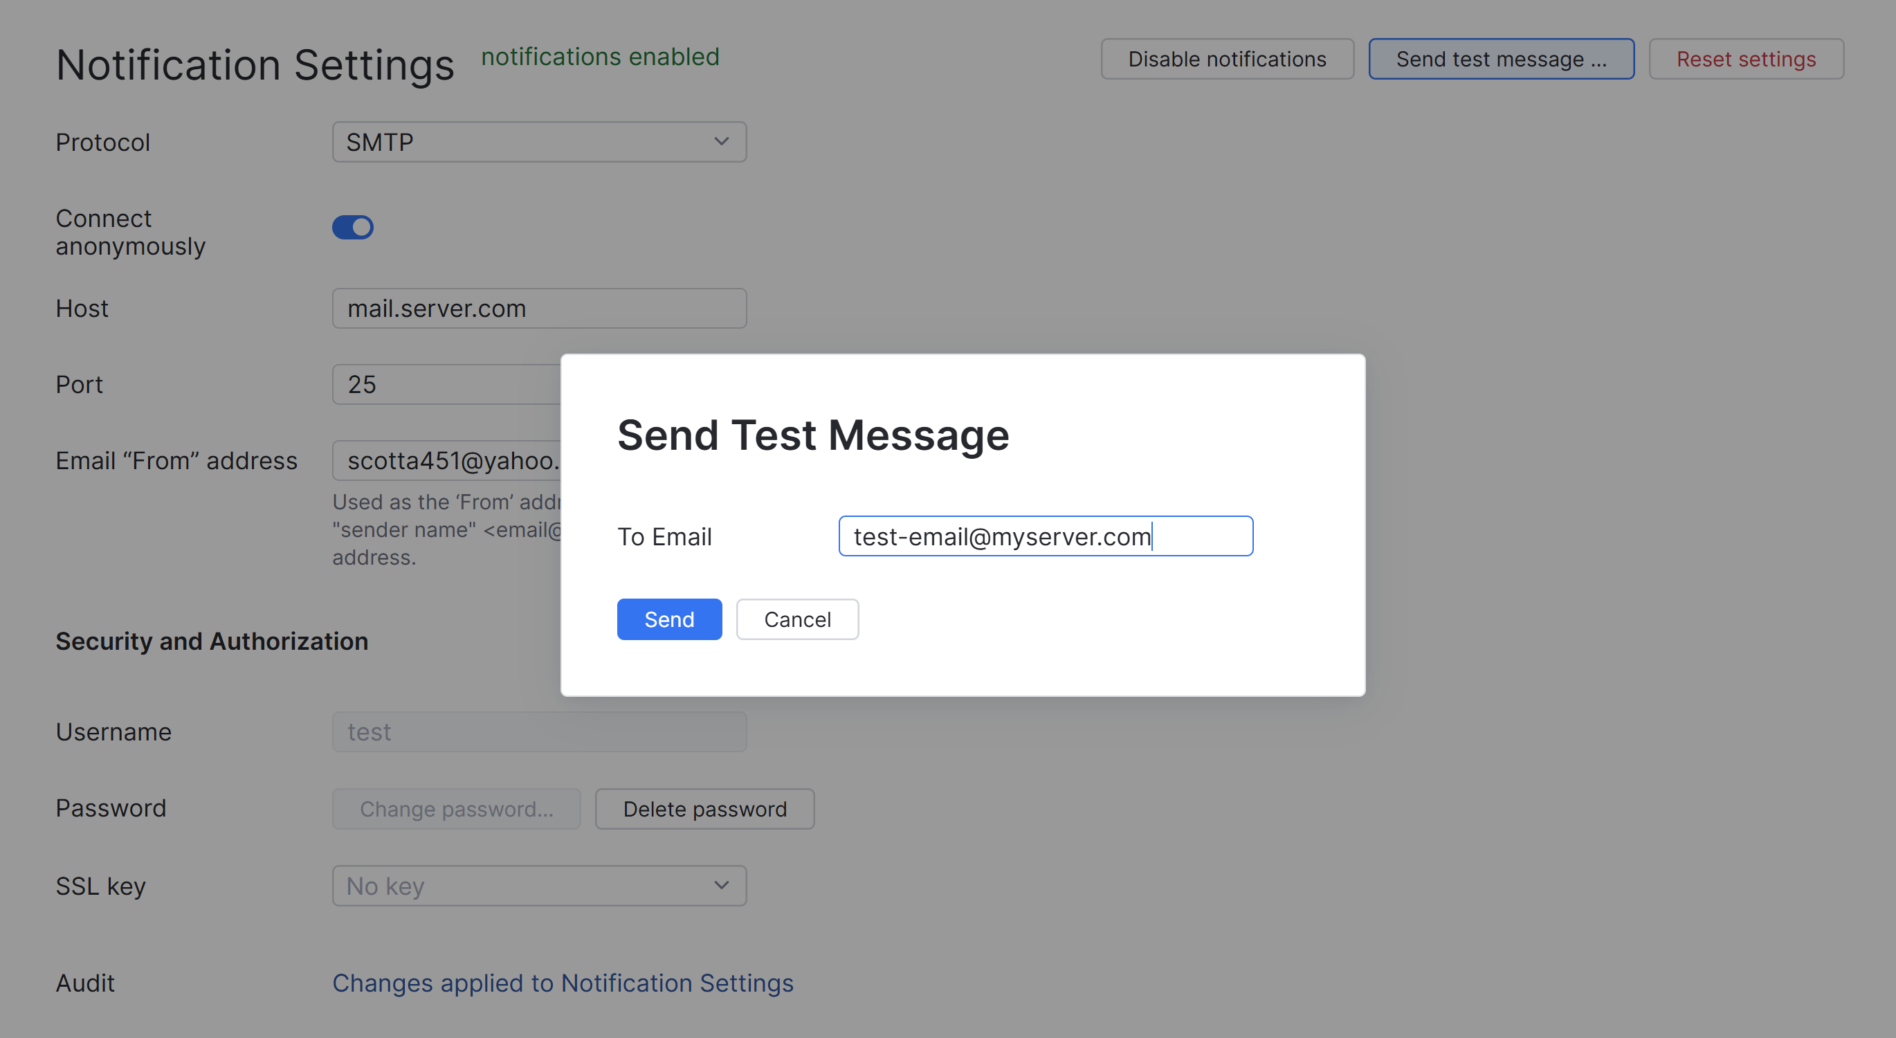The image size is (1896, 1038).
Task: Select the Port input field
Action: click(x=441, y=383)
